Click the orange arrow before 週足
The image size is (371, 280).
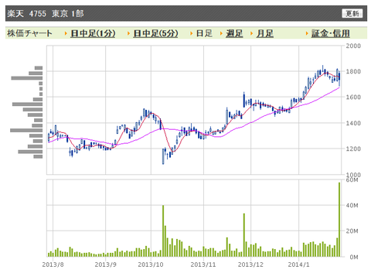(x=221, y=33)
